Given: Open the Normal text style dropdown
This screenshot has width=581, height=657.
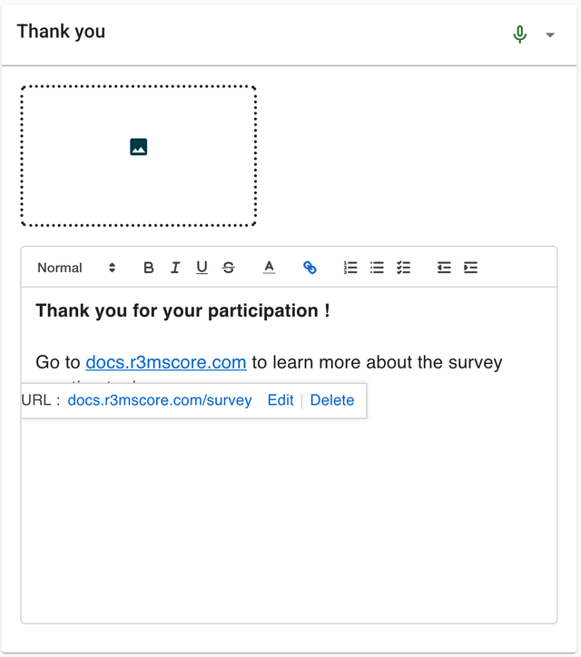Looking at the screenshot, I should [x=76, y=268].
